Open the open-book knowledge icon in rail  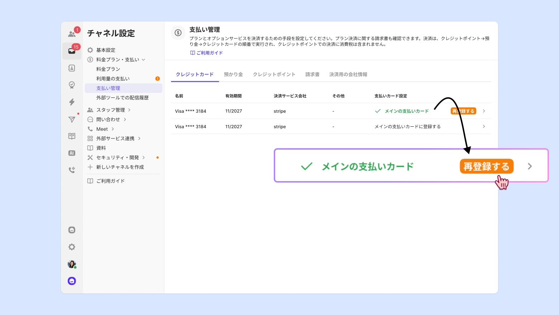point(72,136)
